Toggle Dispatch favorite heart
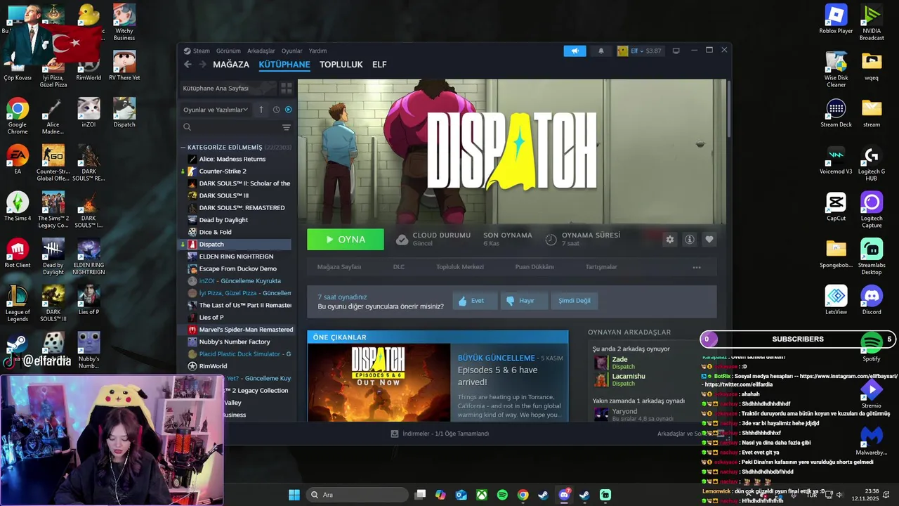Viewport: 899px width, 506px height. point(709,240)
